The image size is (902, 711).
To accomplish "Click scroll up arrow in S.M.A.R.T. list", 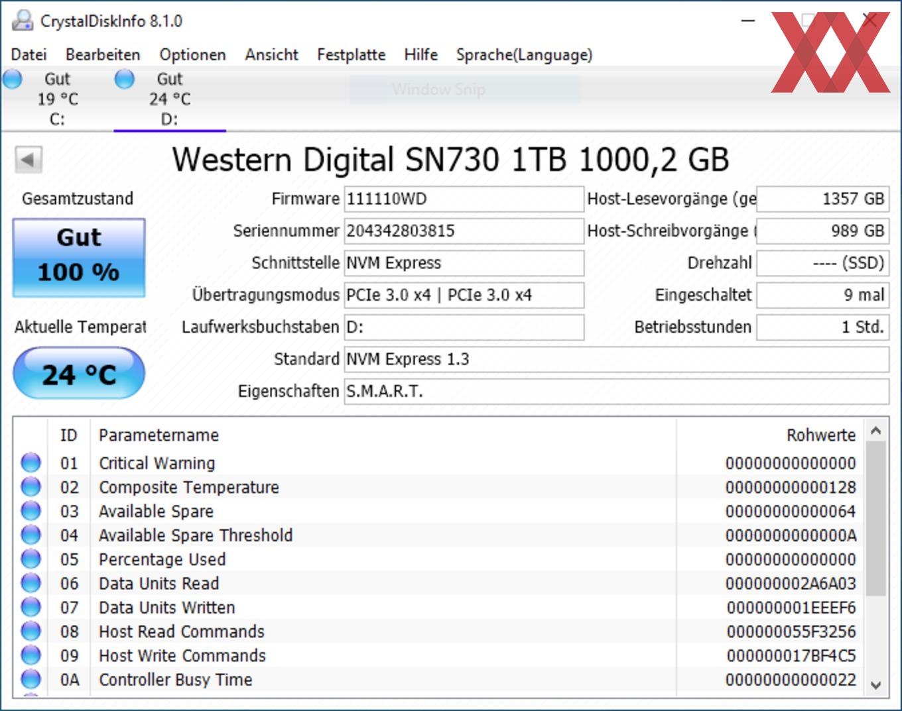I will (x=875, y=431).
